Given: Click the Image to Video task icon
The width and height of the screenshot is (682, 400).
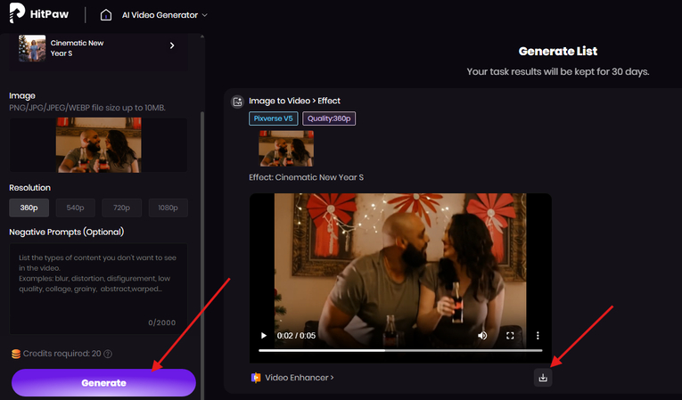Looking at the screenshot, I should click(x=237, y=102).
